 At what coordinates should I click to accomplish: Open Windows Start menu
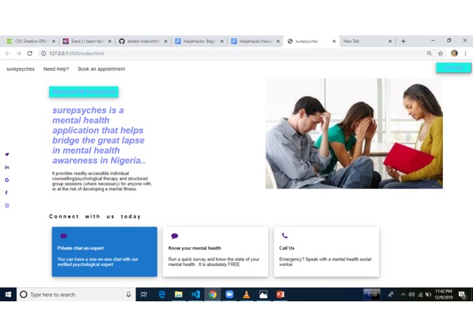8,295
